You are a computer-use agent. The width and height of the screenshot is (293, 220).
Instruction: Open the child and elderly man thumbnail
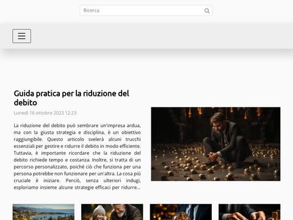point(112,212)
